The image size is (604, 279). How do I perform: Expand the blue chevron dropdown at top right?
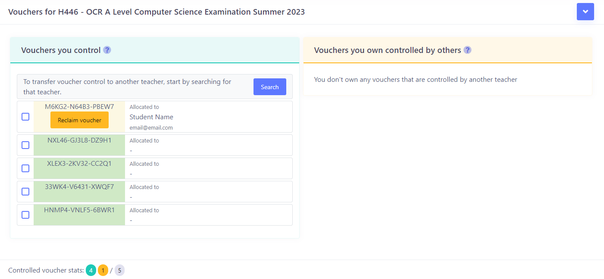pyautogui.click(x=585, y=12)
